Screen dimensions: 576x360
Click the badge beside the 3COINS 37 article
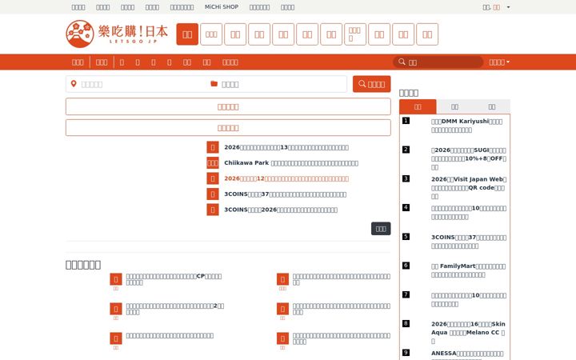pos(213,194)
